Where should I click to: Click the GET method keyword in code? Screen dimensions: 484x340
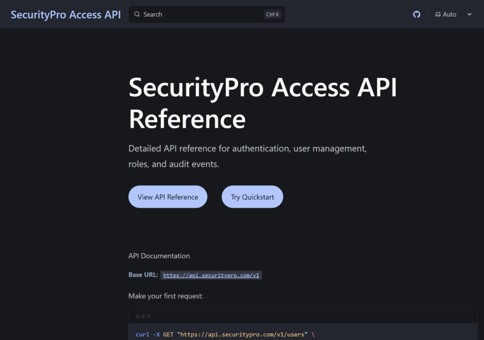[x=168, y=335]
